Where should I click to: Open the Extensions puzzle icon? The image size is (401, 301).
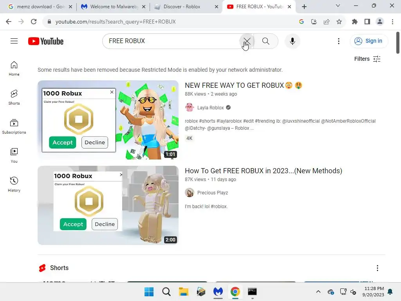355,22
